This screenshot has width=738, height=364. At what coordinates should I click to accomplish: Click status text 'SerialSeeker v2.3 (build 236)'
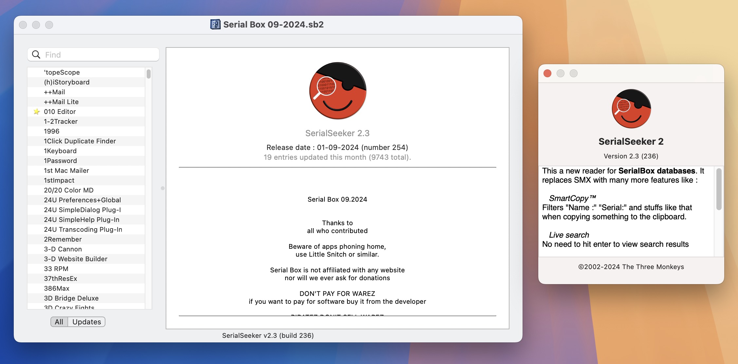[268, 336]
